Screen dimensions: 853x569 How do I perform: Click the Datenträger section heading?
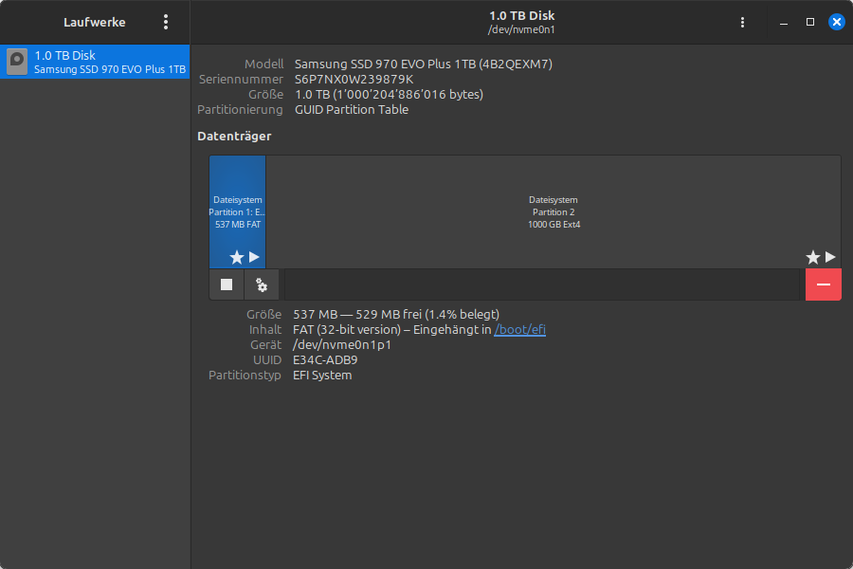(x=234, y=137)
